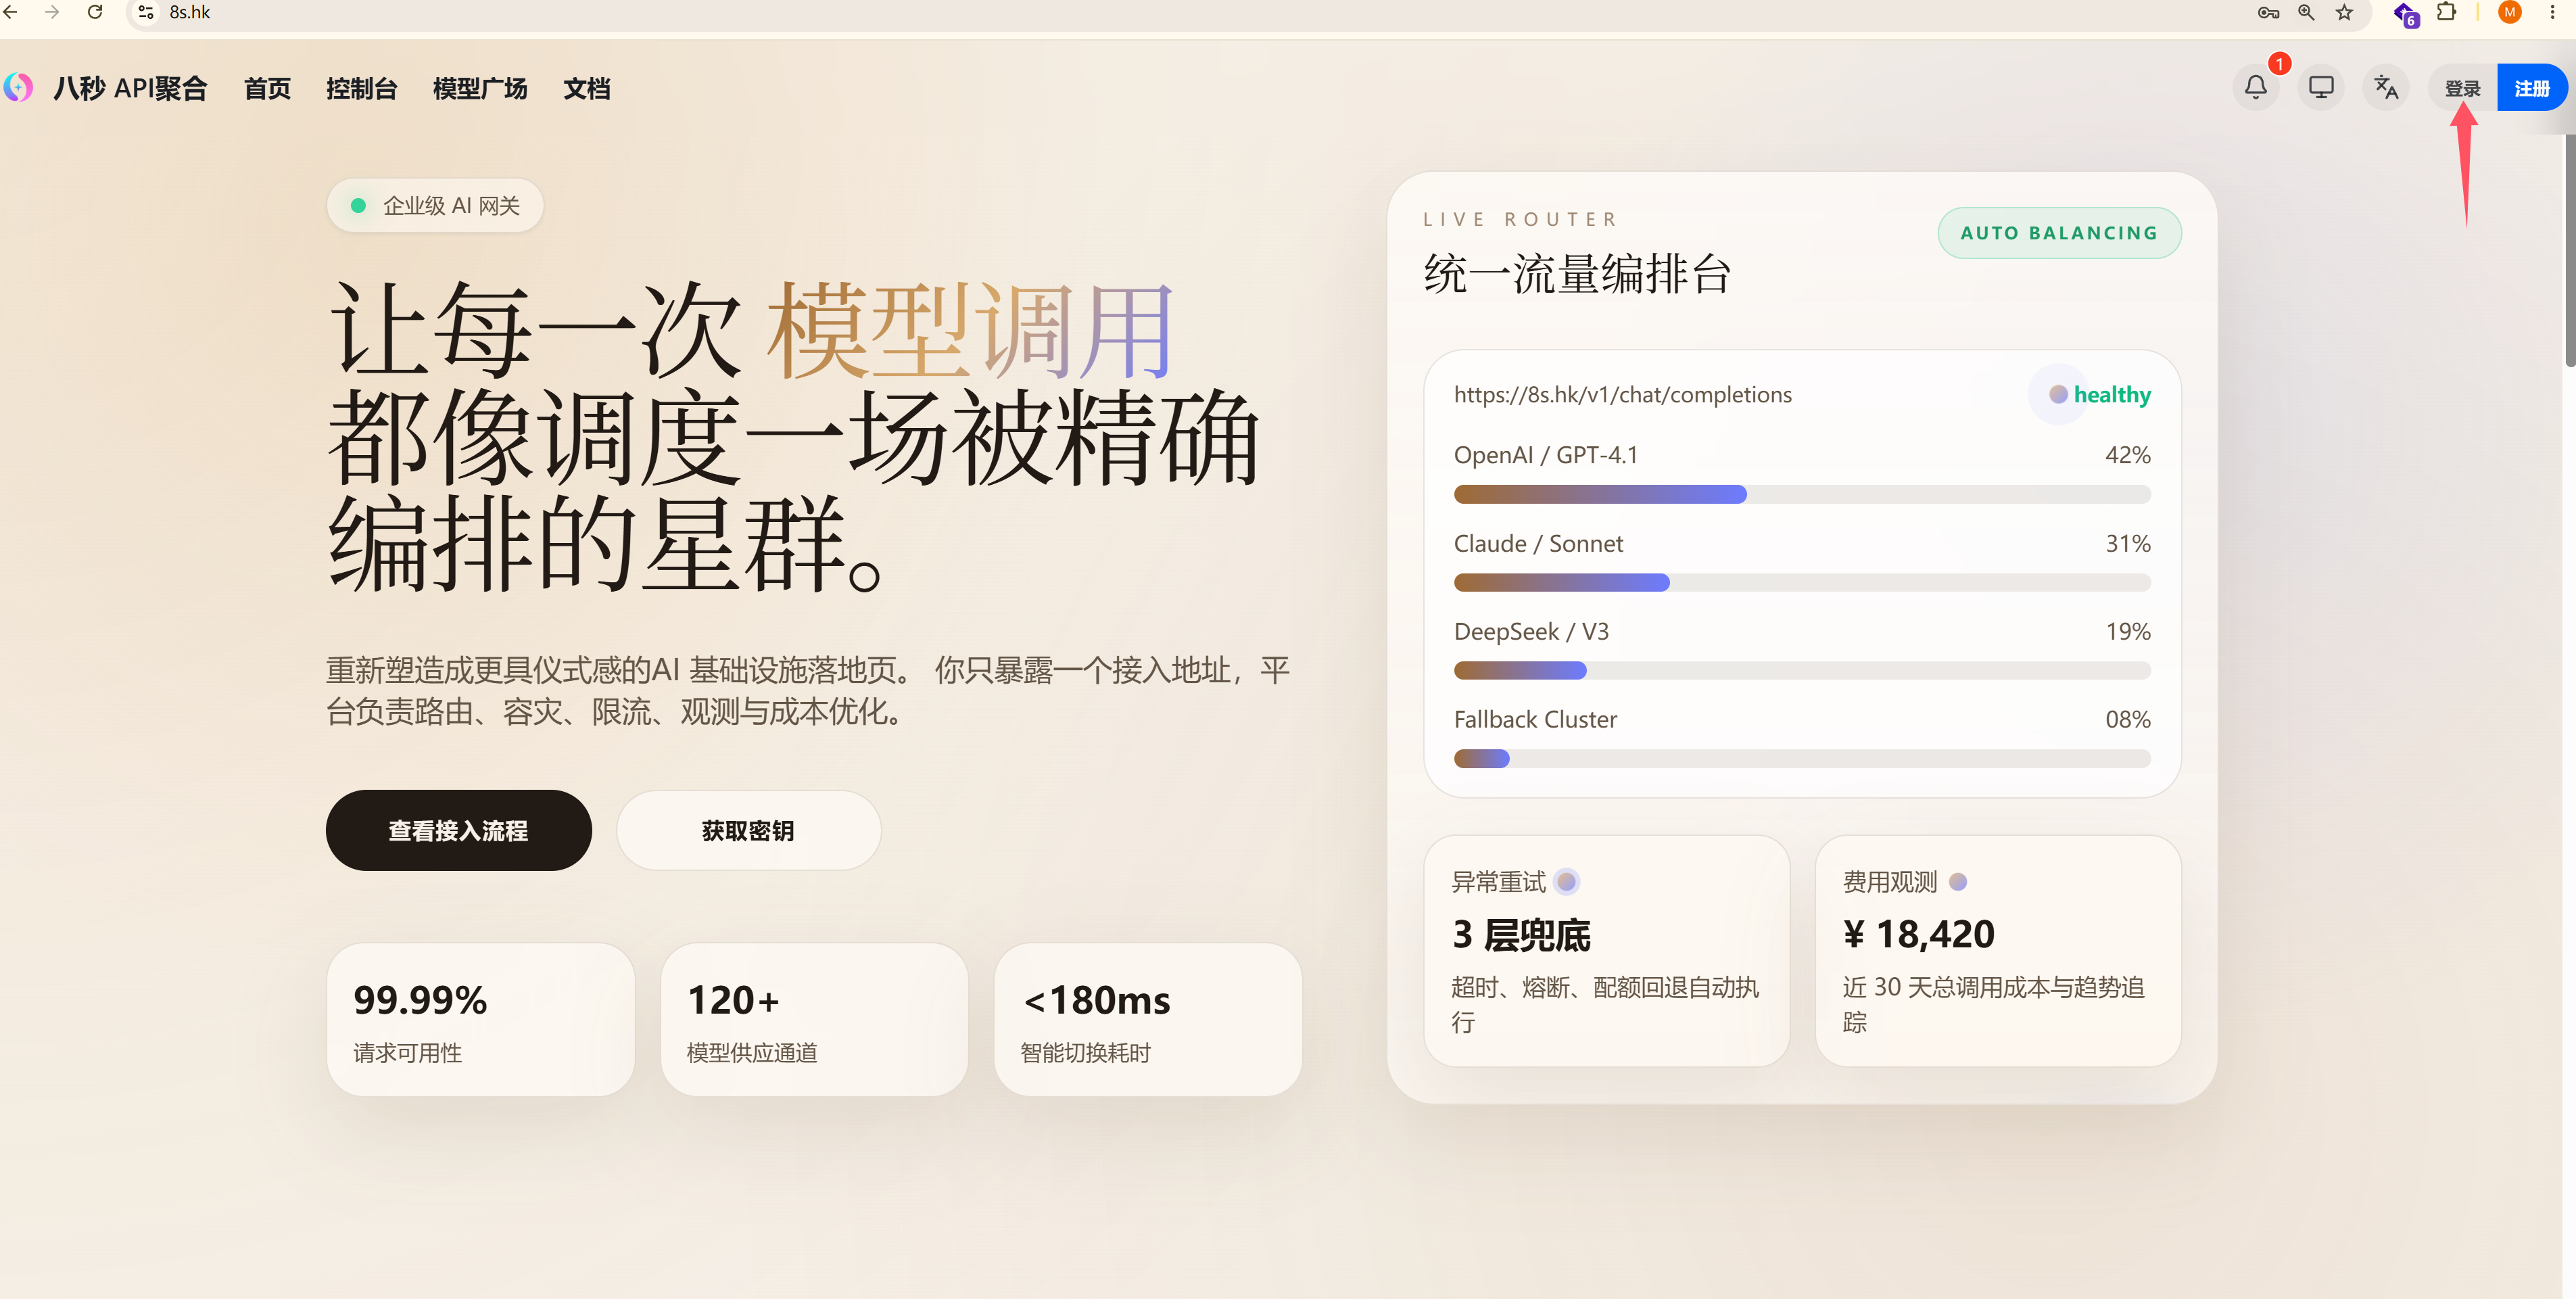This screenshot has height=1299, width=2576.
Task: Click the OpenAI / GPT-4.1 progress bar
Action: [1802, 494]
